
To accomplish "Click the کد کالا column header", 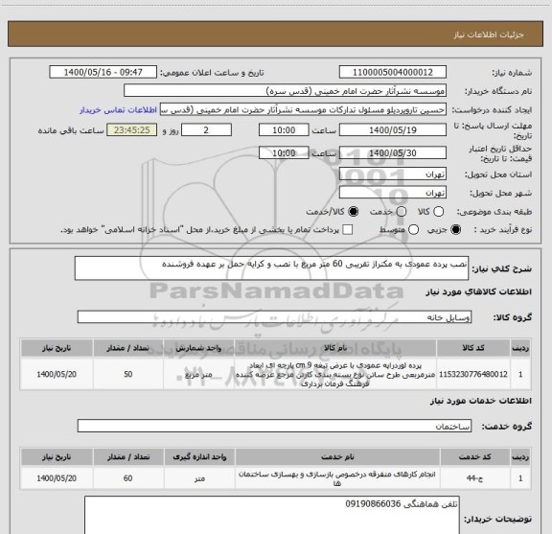I will click(473, 348).
